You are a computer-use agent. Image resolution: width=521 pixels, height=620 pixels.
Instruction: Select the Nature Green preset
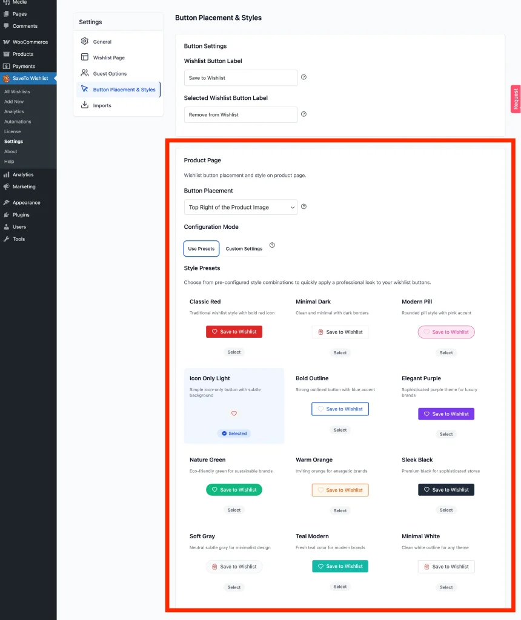click(x=234, y=510)
